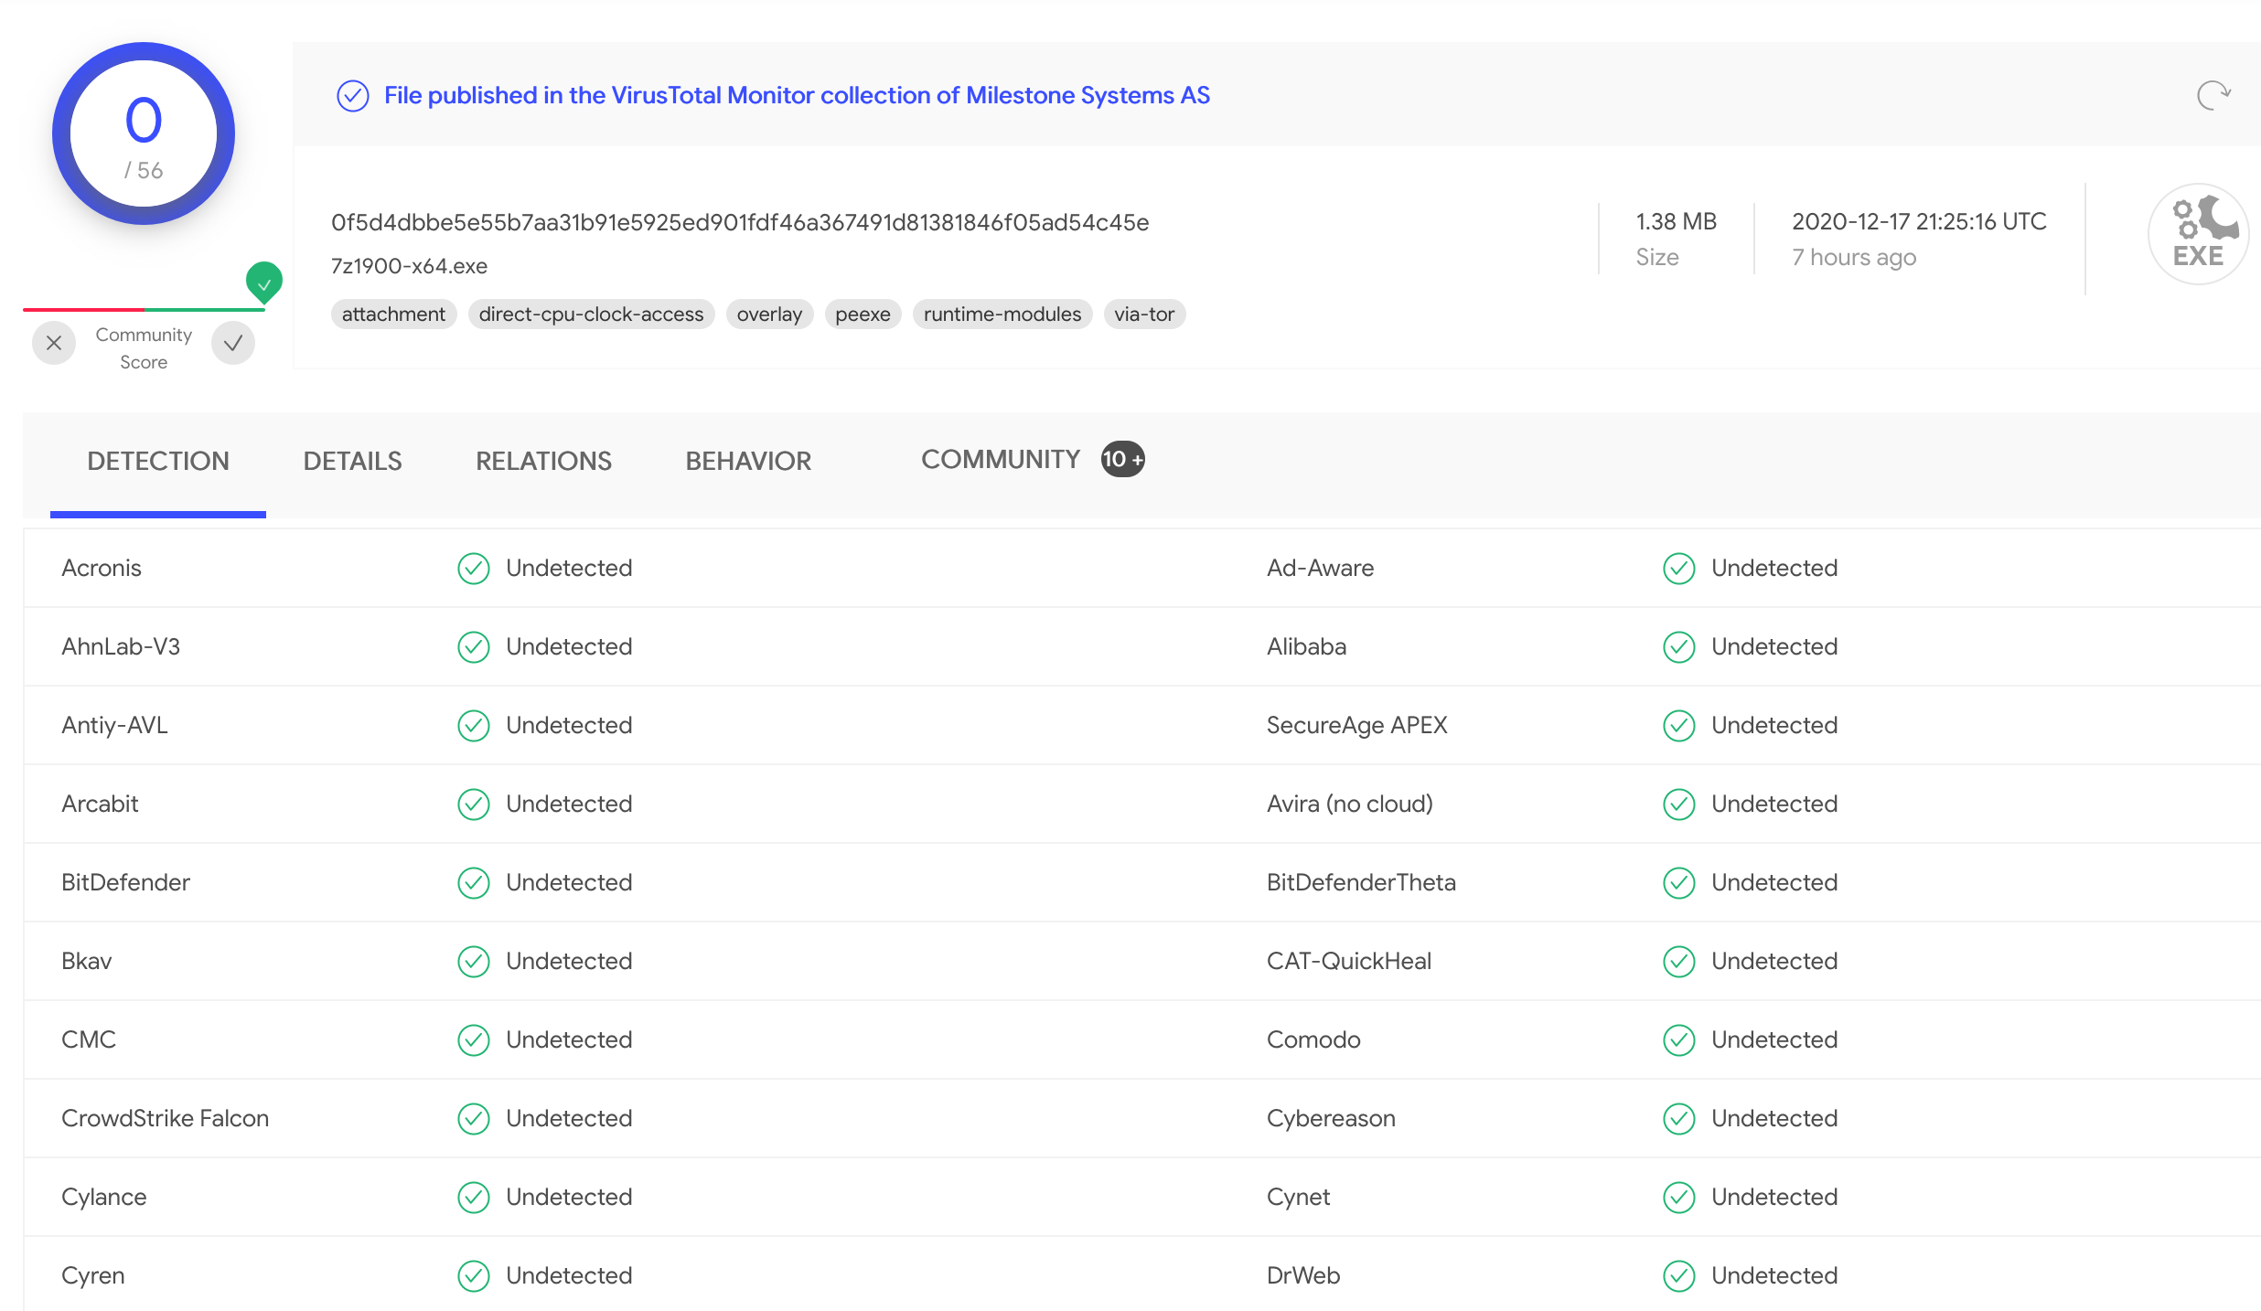The height and width of the screenshot is (1311, 2261).
Task: Click the Comodo undetected check icon
Action: pos(1679,1039)
